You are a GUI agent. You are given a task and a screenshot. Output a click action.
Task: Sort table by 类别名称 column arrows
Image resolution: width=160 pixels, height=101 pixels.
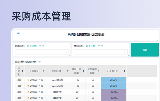pyautogui.click(x=67, y=71)
